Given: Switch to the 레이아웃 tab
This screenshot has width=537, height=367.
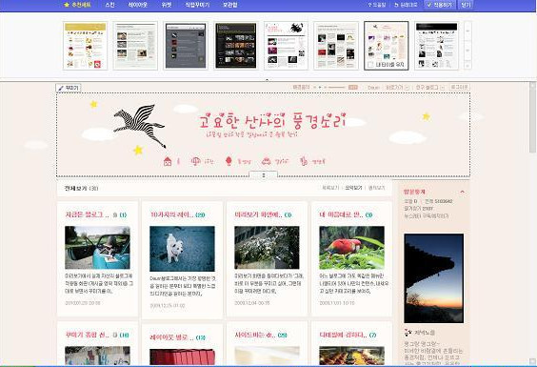Looking at the screenshot, I should point(137,5).
